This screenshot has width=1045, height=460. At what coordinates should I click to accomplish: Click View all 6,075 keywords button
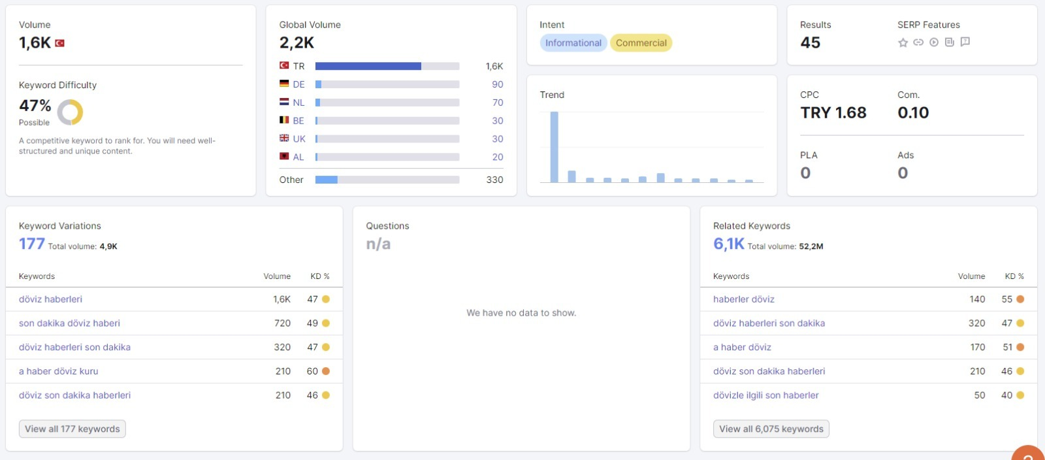771,429
